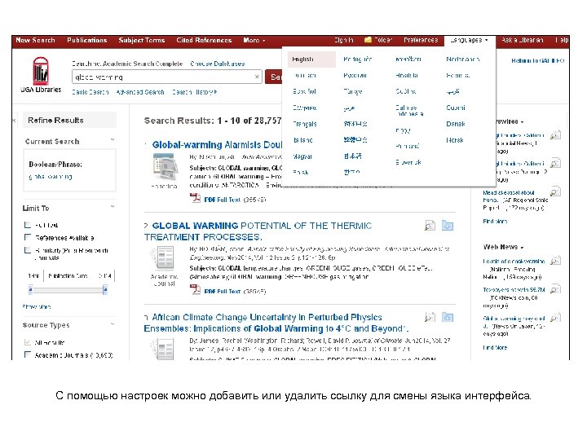Select Norsk in language list
Viewport: 587px width, 440px height.
[x=454, y=140]
